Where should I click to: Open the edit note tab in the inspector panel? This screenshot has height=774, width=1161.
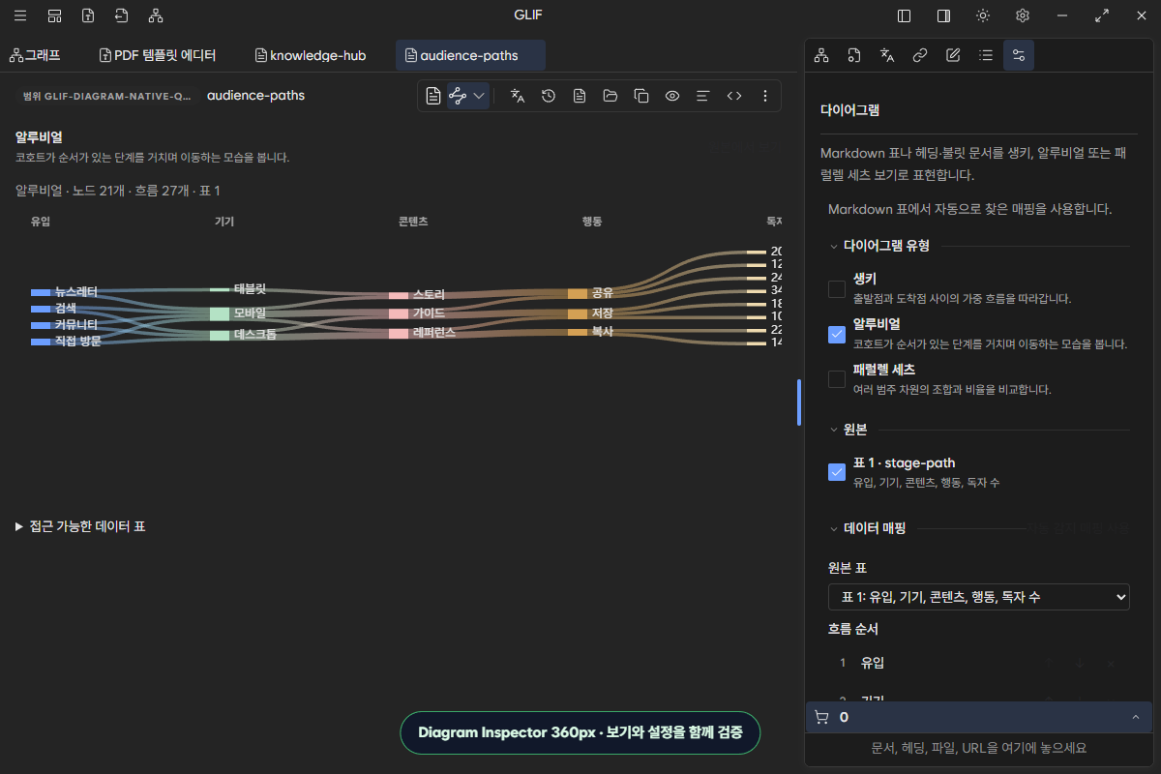coord(953,55)
